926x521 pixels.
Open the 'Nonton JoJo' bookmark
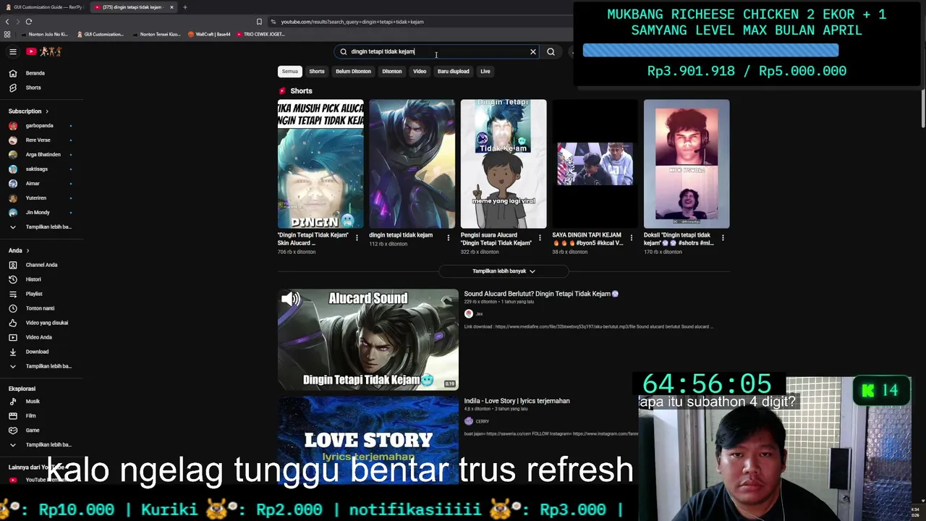[x=44, y=34]
